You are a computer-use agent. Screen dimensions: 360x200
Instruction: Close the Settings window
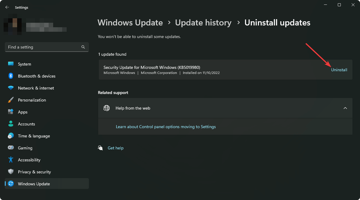point(353,5)
